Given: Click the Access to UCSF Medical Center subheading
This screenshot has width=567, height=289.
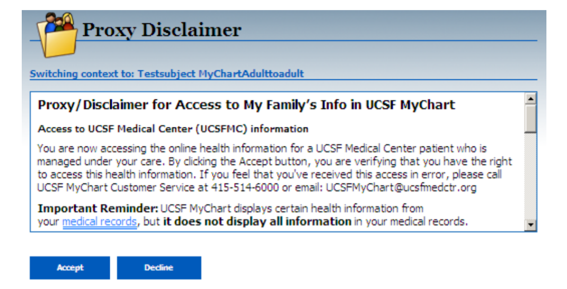Looking at the screenshot, I should tap(173, 129).
